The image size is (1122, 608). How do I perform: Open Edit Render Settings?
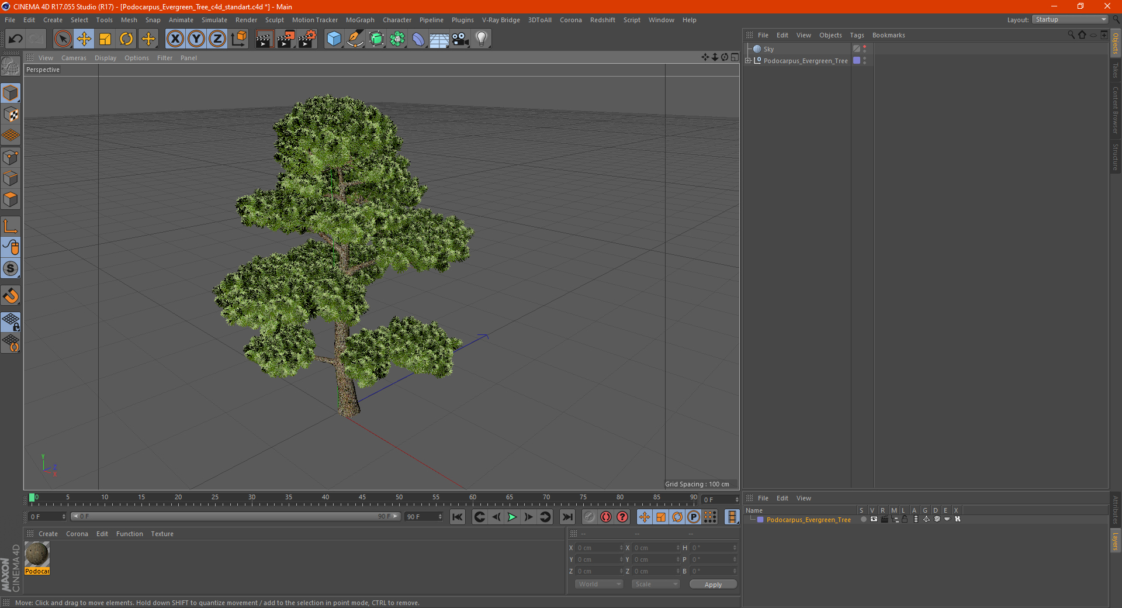(x=307, y=39)
